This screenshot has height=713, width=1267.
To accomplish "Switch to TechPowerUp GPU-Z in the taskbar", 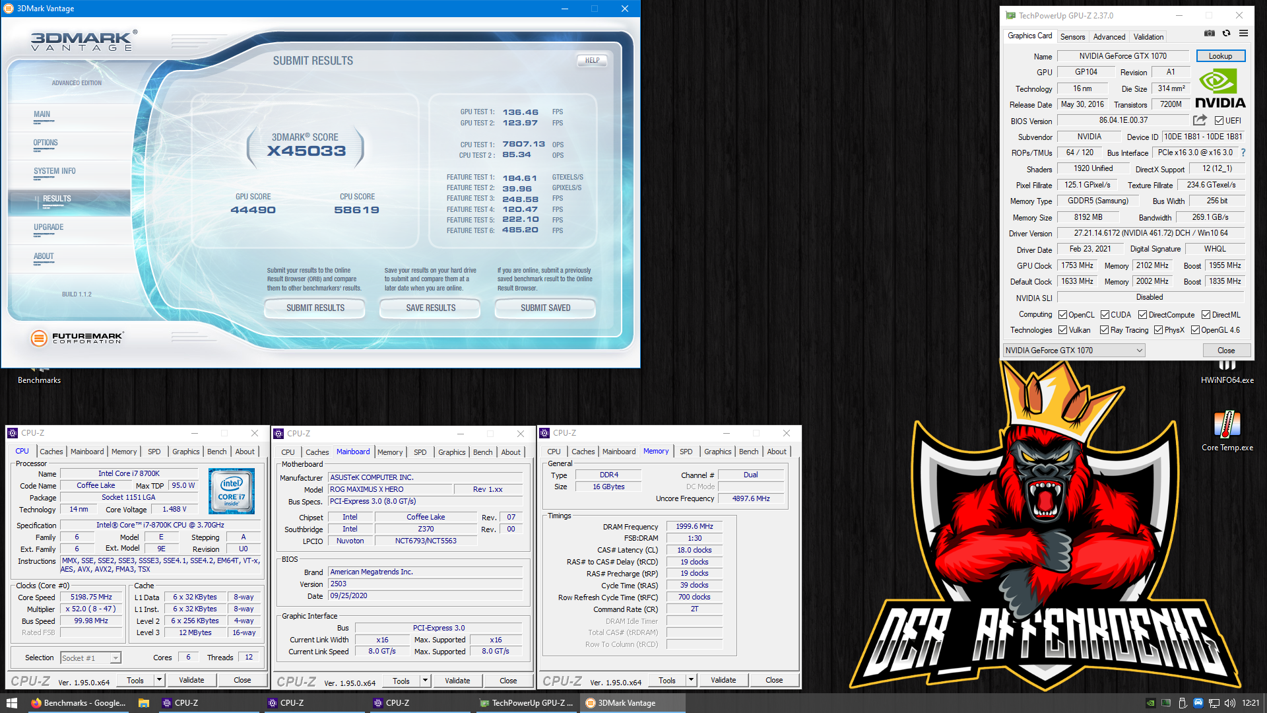I will 527,703.
